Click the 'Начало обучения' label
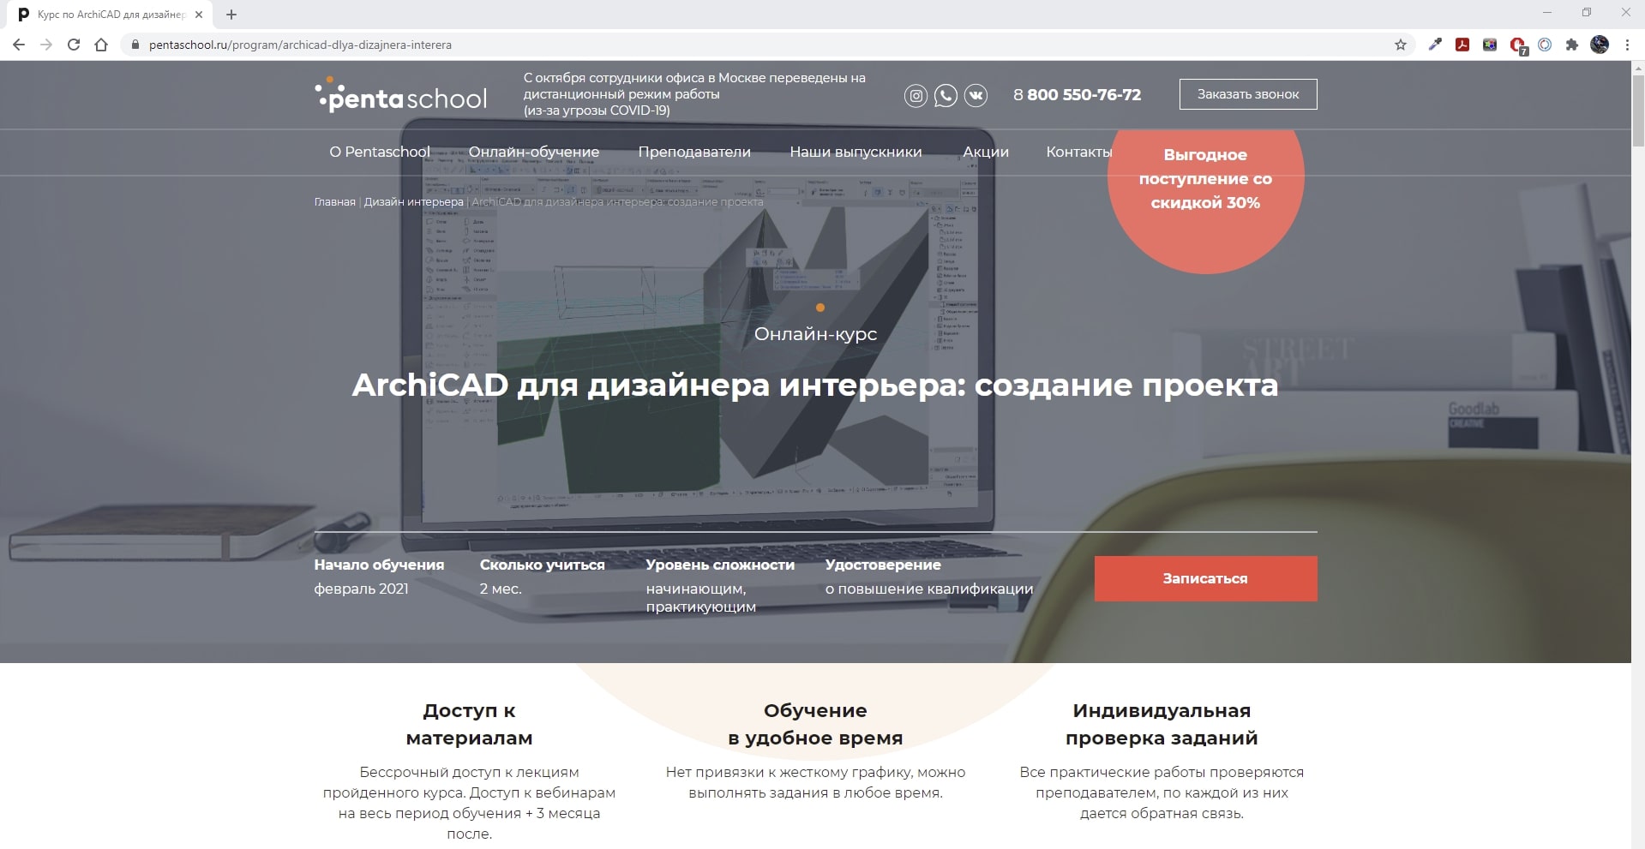Image resolution: width=1645 pixels, height=849 pixels. [379, 565]
